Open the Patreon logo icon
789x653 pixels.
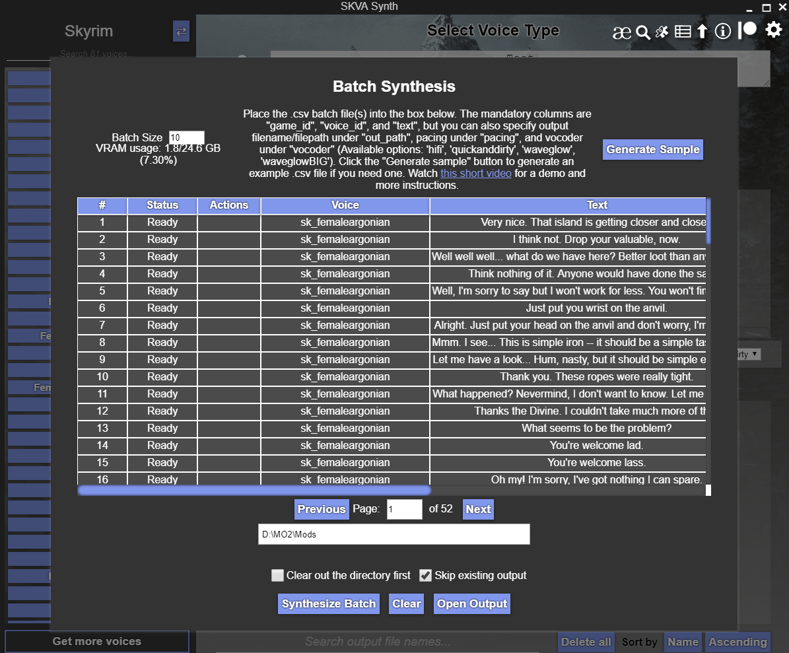tap(747, 30)
